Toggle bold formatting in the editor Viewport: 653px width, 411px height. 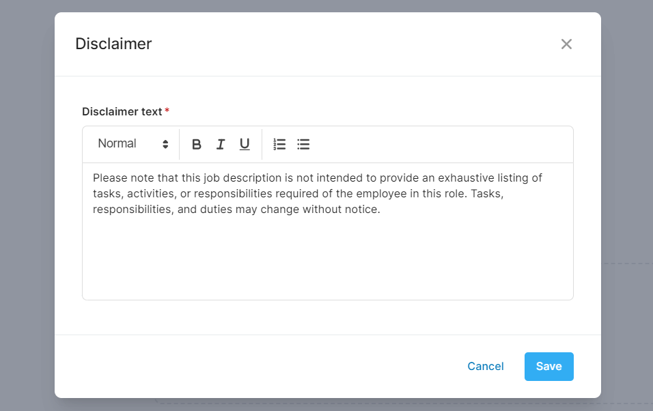197,144
